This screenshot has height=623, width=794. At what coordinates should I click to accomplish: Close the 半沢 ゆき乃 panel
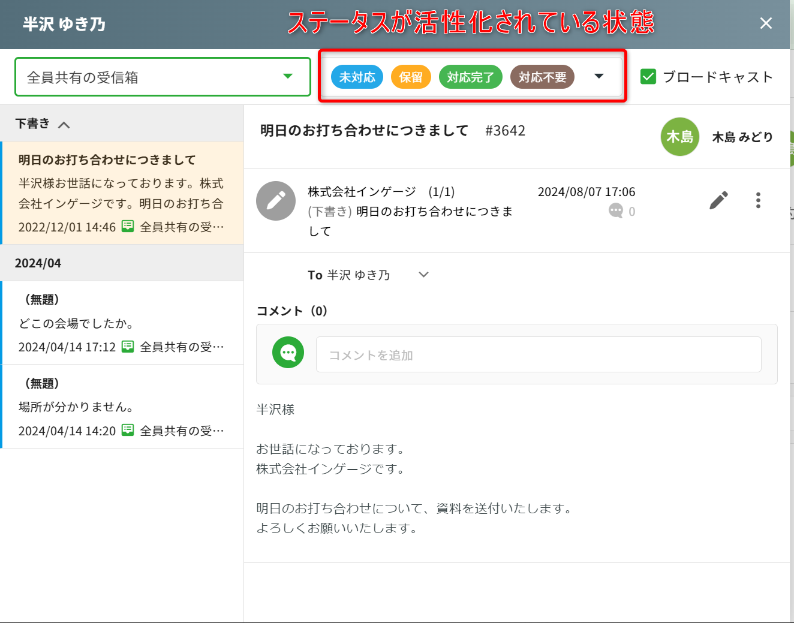pyautogui.click(x=766, y=23)
